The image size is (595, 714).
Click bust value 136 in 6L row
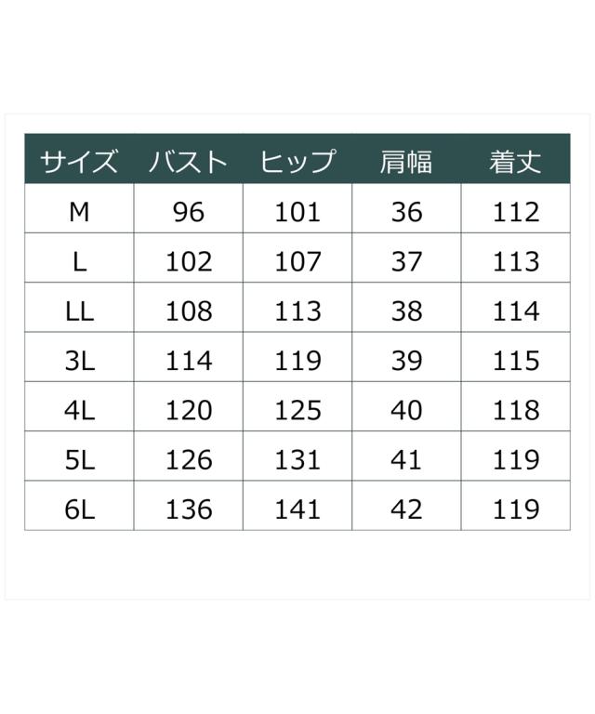pyautogui.click(x=189, y=509)
